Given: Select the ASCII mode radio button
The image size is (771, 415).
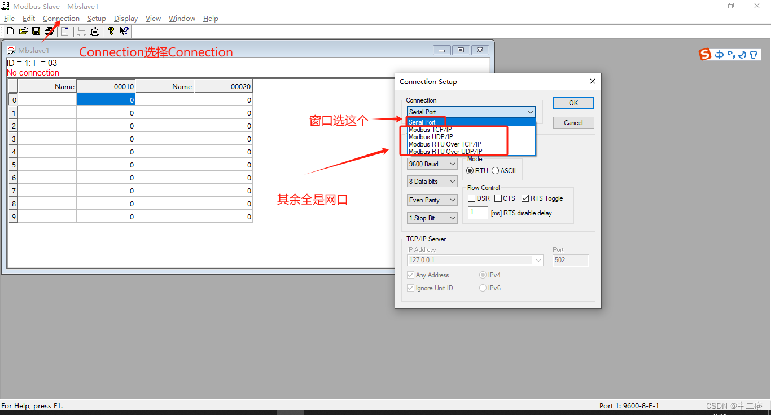Looking at the screenshot, I should [496, 171].
